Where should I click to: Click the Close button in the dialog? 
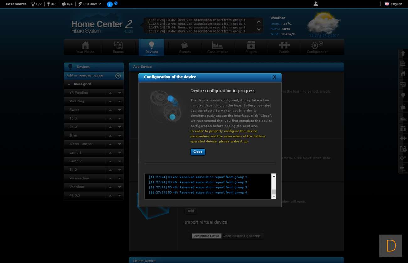pyautogui.click(x=198, y=152)
